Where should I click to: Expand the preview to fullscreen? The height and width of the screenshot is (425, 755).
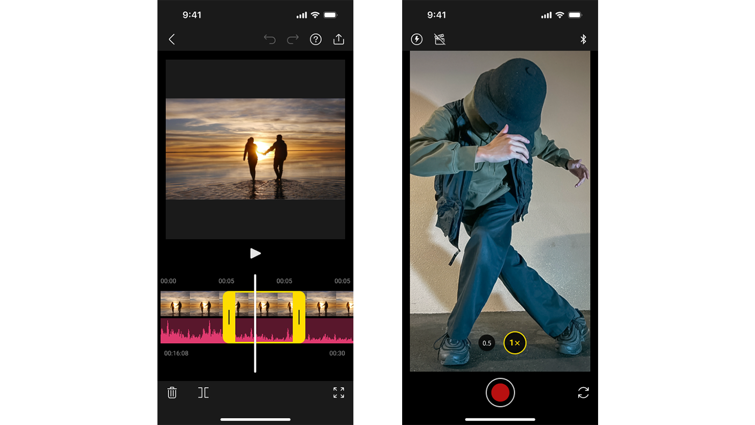[338, 392]
